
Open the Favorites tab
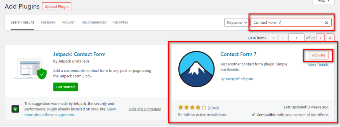pos(121,22)
